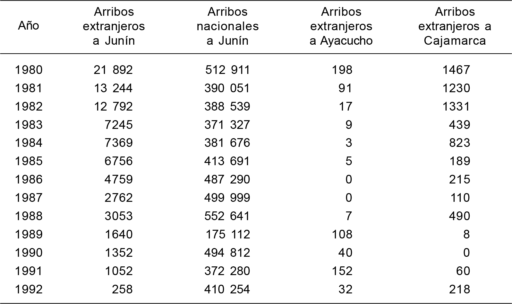
Task: Click the year 1985 row label
Action: point(29,161)
